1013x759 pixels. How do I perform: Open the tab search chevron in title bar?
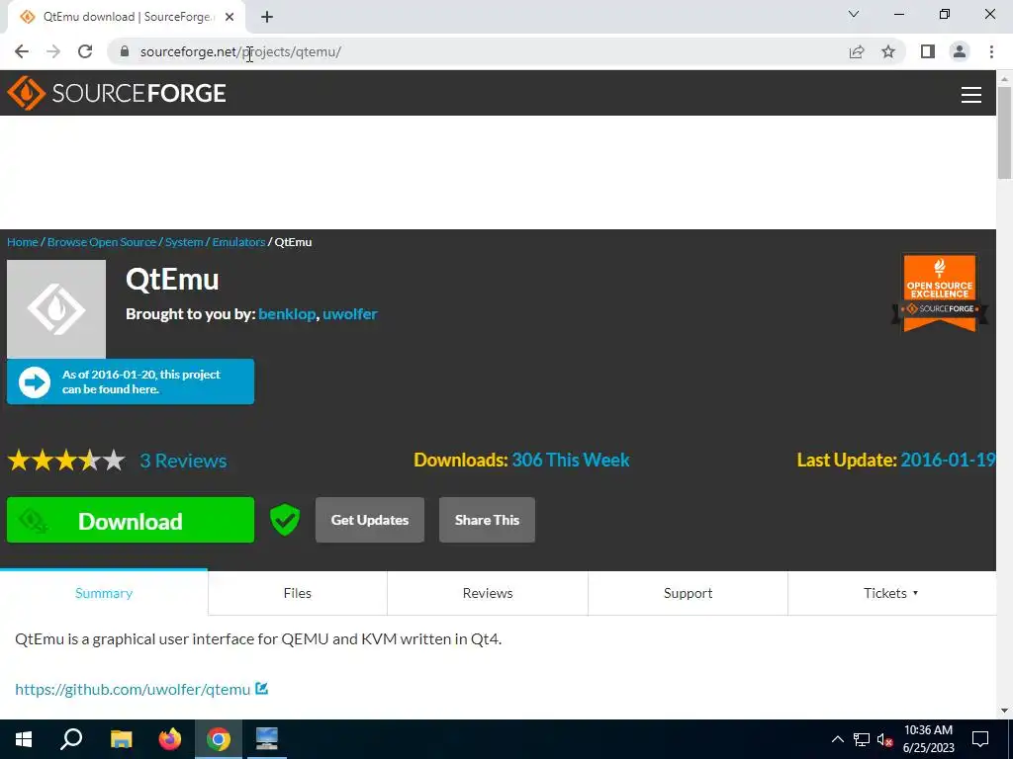click(854, 14)
